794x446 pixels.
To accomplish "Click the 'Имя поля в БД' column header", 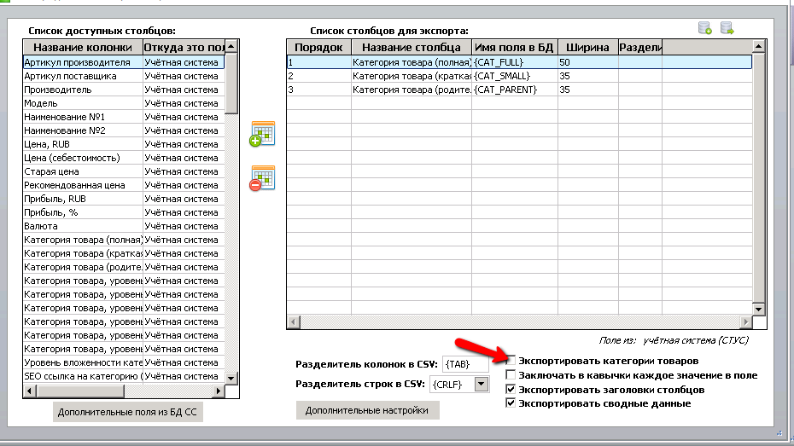I will (x=515, y=48).
